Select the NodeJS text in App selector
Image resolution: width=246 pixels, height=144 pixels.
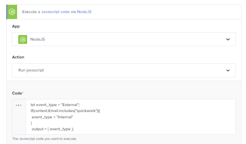coord(38,39)
